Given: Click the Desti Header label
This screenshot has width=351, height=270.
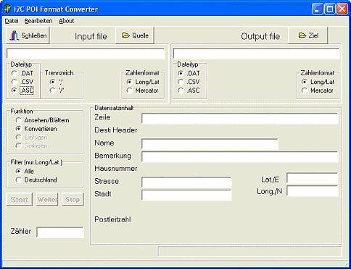Looking at the screenshot, I should pyautogui.click(x=116, y=130).
